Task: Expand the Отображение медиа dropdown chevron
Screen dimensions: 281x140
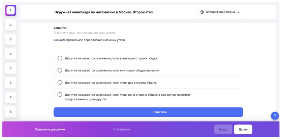Action: tap(239, 12)
